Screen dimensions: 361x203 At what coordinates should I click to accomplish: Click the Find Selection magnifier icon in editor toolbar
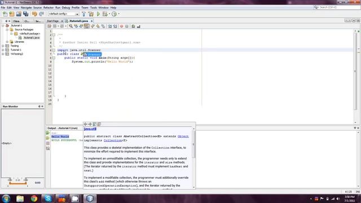pos(71,27)
